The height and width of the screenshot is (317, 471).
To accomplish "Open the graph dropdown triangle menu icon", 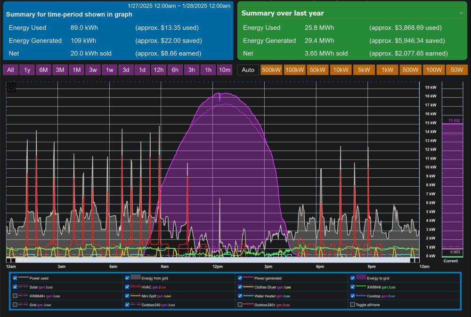I will [x=11, y=87].
